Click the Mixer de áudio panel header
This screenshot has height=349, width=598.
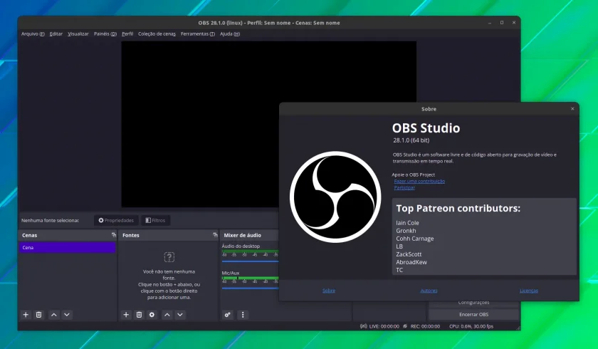[250, 235]
